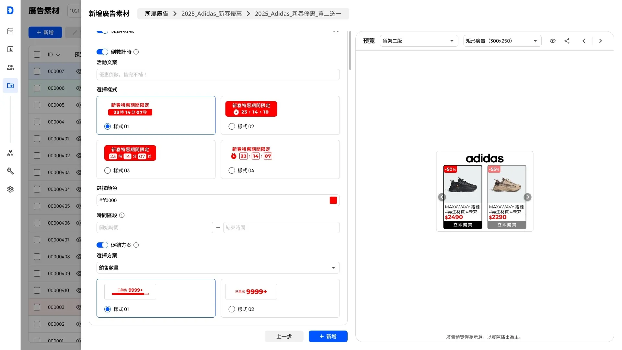622x350 pixels.
Task: Click 立即購買 on the $2290 shoe
Action: click(x=507, y=225)
